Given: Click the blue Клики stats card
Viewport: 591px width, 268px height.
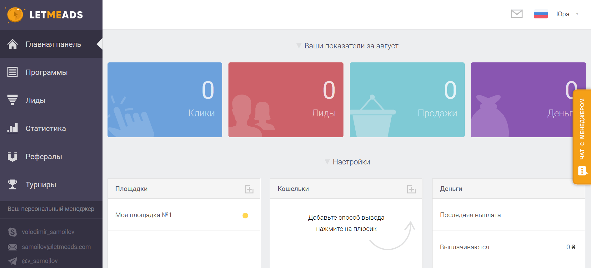Looking at the screenshot, I should pos(165,100).
